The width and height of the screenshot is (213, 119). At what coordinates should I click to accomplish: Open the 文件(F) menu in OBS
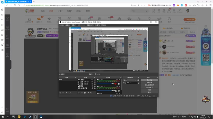(62, 25)
